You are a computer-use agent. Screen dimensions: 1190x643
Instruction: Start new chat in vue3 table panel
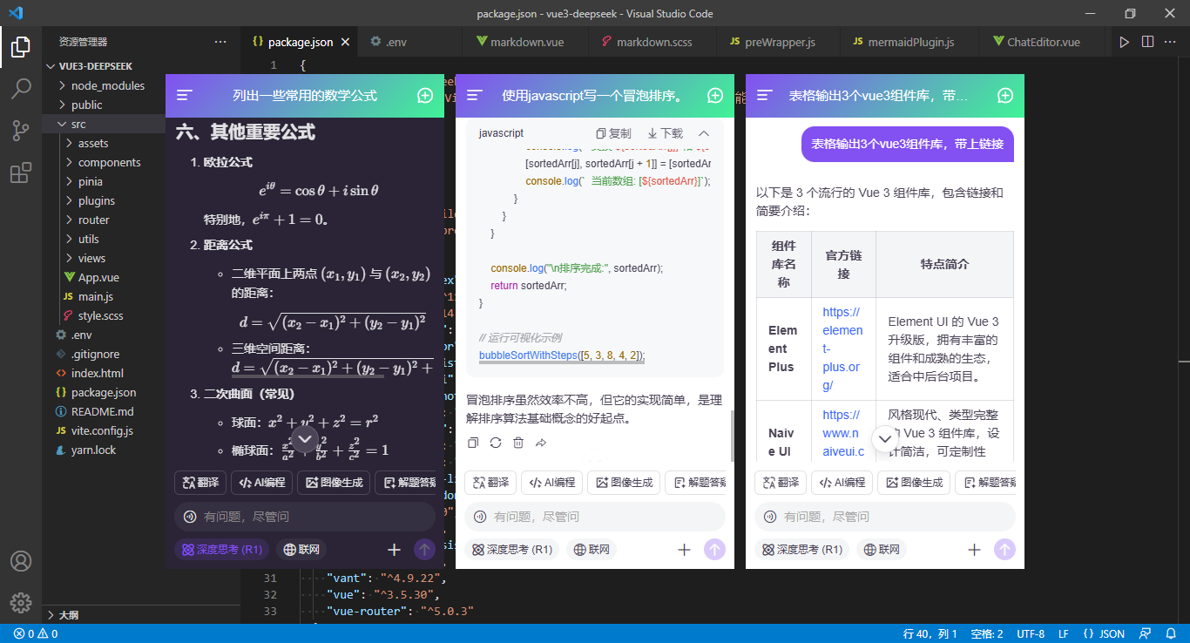[1005, 96]
